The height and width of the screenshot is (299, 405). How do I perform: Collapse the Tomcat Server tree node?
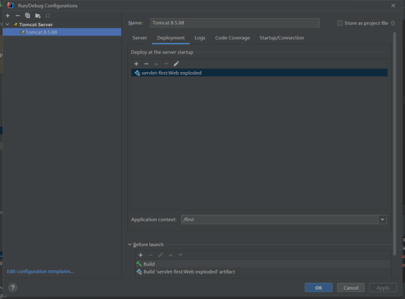[x=7, y=25]
